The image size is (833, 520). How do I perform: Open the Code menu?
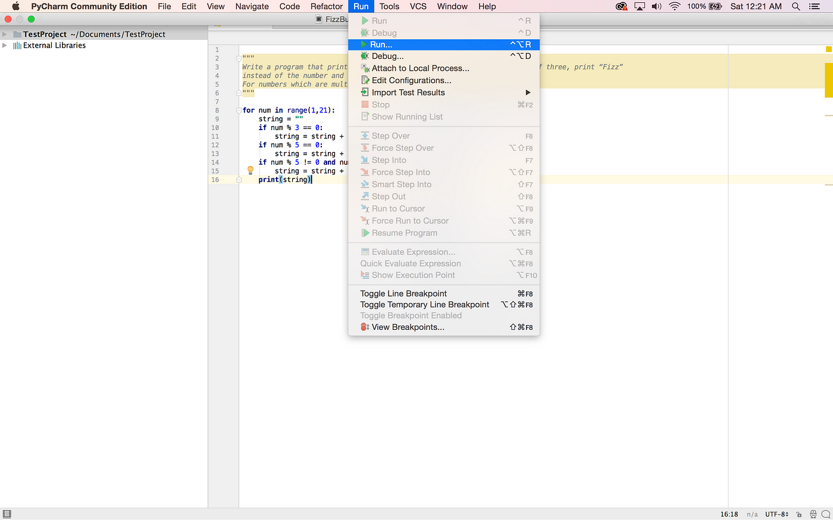click(289, 6)
